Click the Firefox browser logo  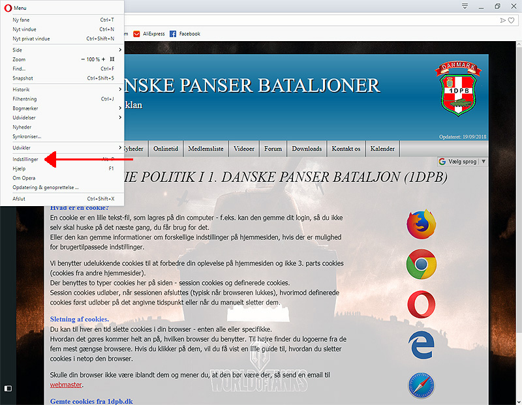pyautogui.click(x=421, y=224)
